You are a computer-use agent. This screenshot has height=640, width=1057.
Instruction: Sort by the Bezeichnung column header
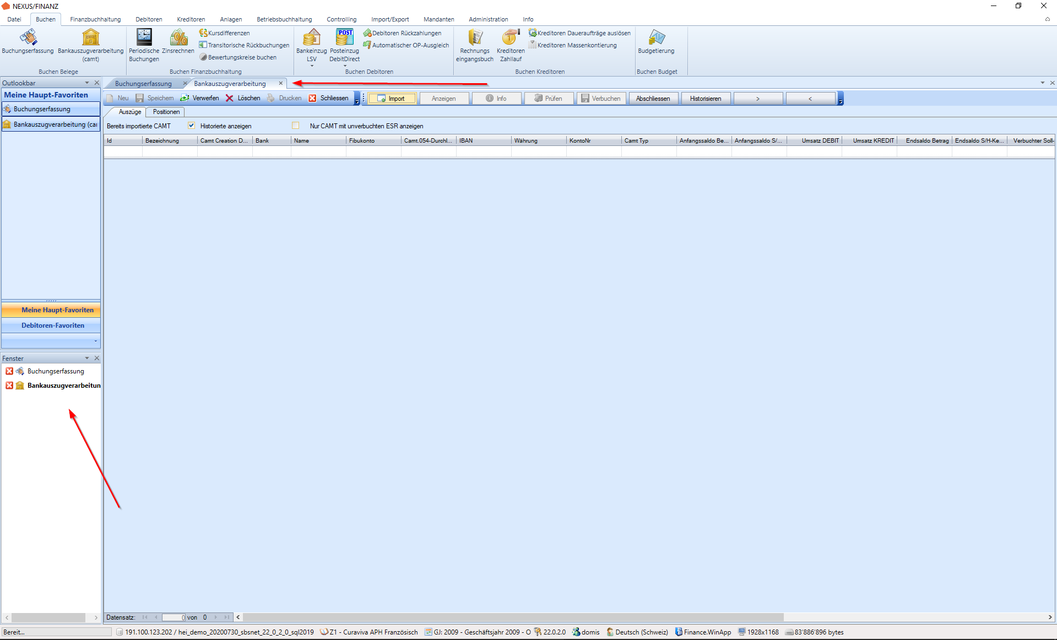tap(170, 140)
